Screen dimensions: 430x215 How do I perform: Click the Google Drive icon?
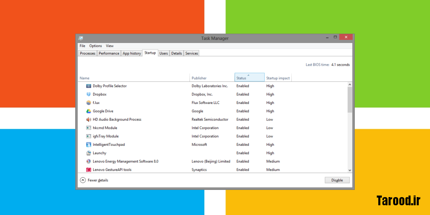89,111
